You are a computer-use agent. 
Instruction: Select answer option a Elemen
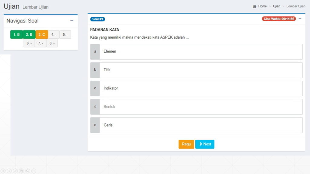click(196, 52)
